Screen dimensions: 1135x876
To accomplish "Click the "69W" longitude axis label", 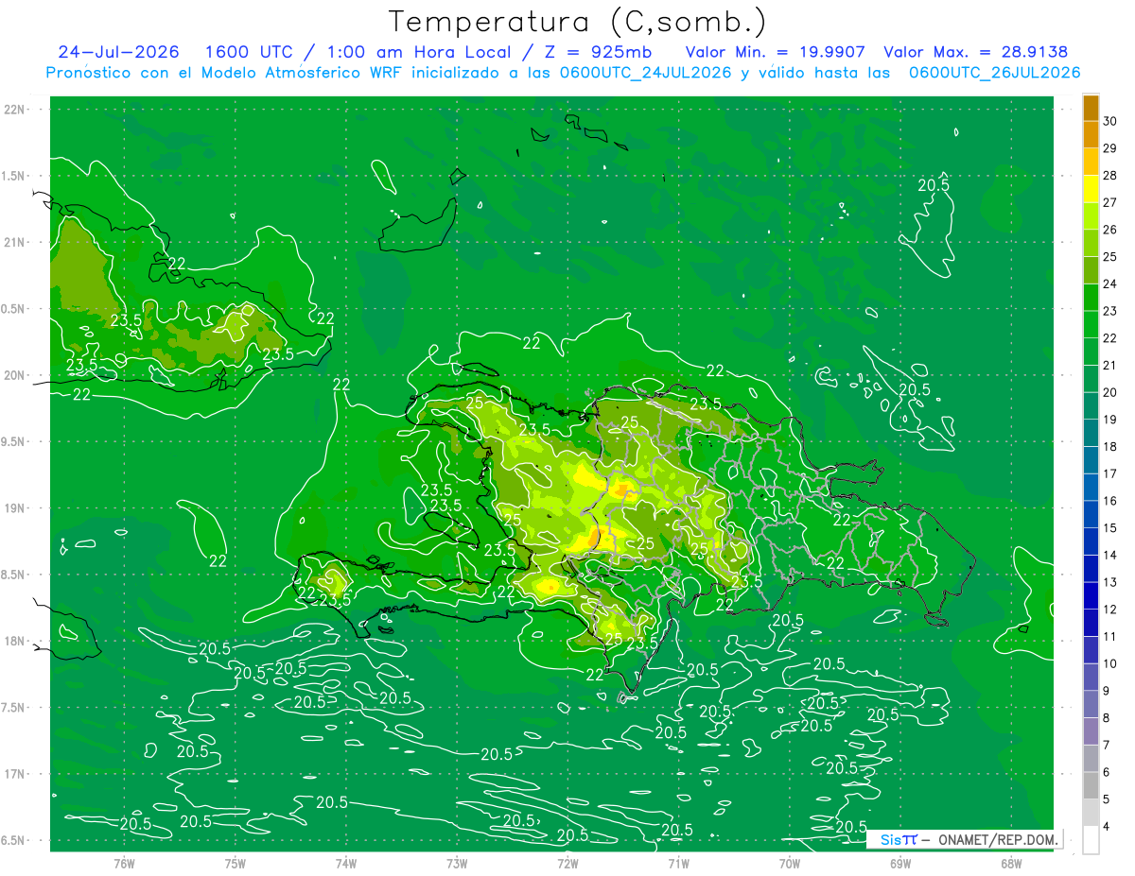I will [x=900, y=863].
